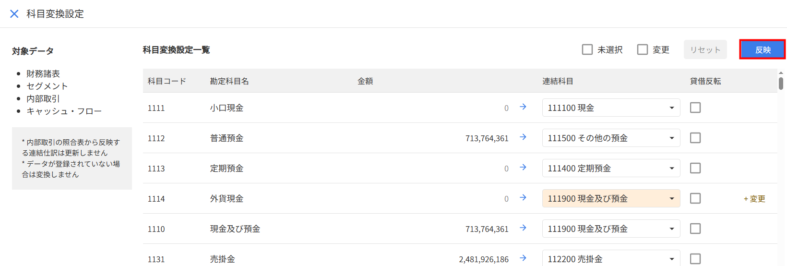787x266 pixels.
Task: Tick the 貸借反転 checkbox for 外貨現金
Action: pyautogui.click(x=695, y=198)
